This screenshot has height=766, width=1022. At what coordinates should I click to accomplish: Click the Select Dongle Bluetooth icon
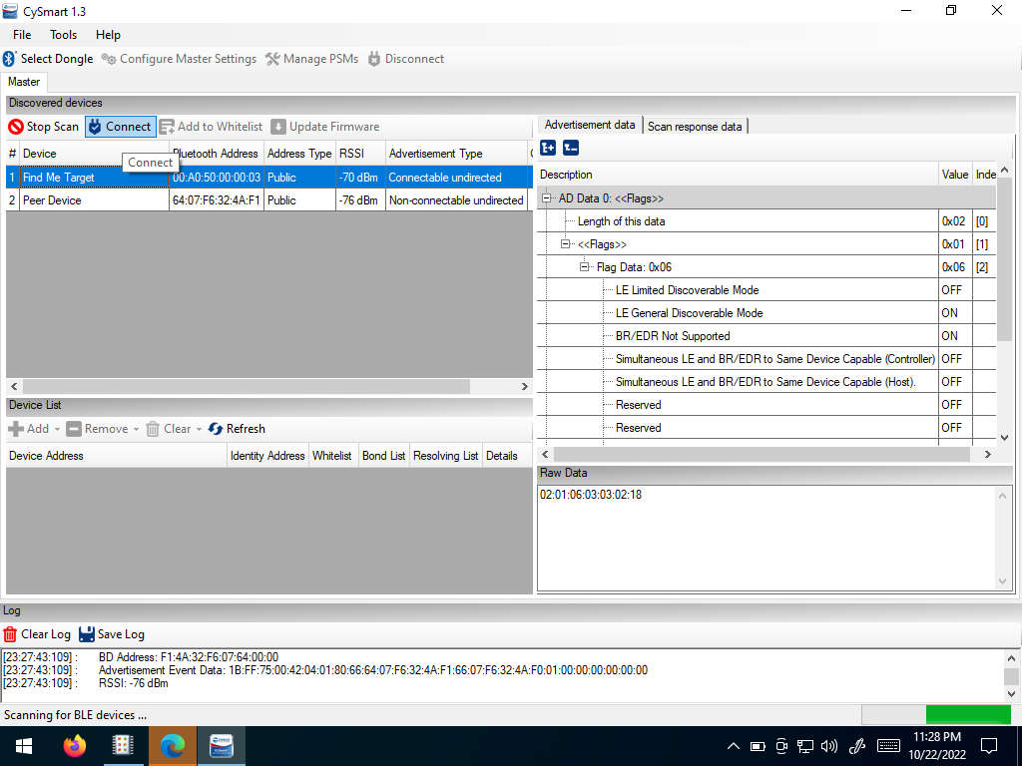click(x=9, y=59)
